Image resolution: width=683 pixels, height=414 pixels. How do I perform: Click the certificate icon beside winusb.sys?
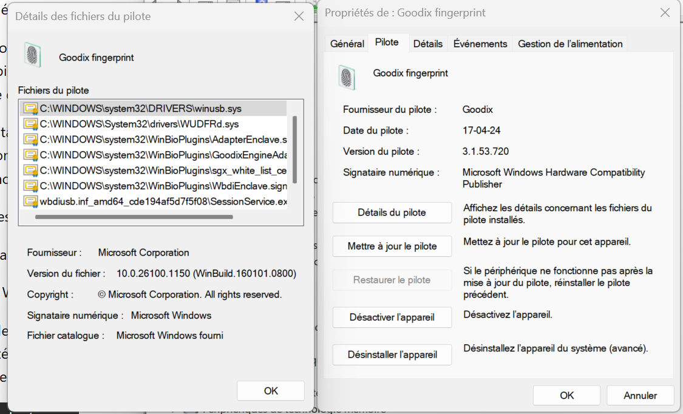click(x=31, y=109)
